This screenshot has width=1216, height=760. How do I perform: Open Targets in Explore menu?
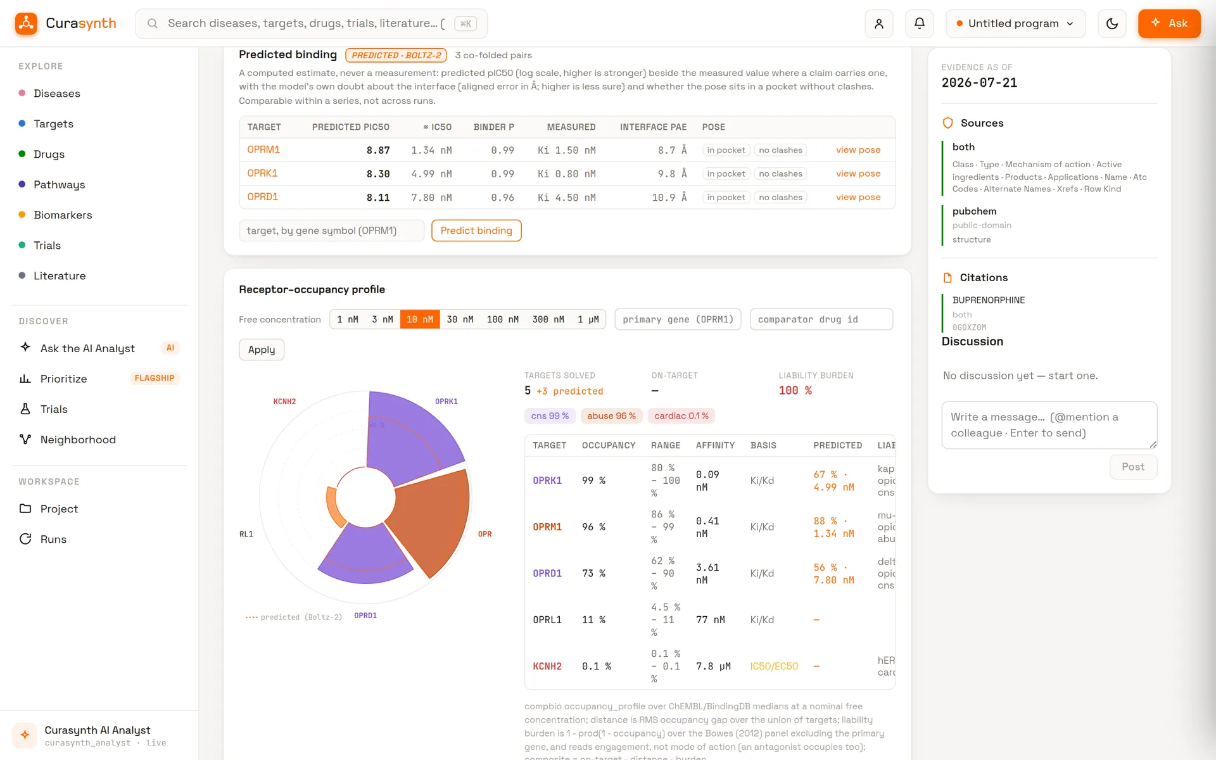53,123
